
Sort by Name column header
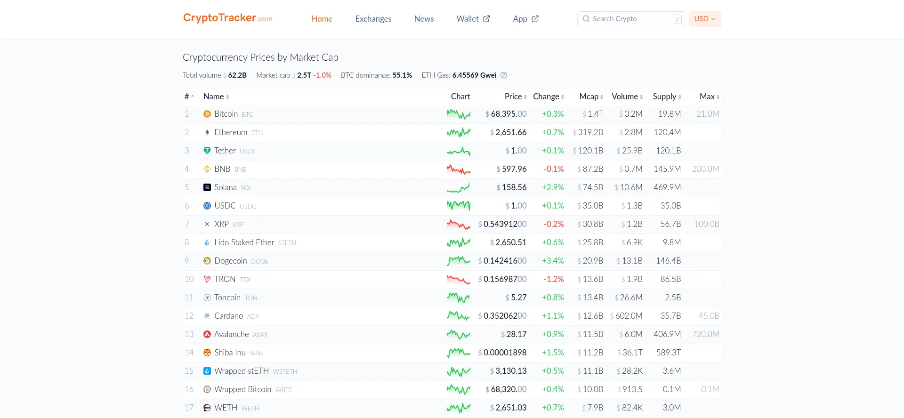[216, 96]
